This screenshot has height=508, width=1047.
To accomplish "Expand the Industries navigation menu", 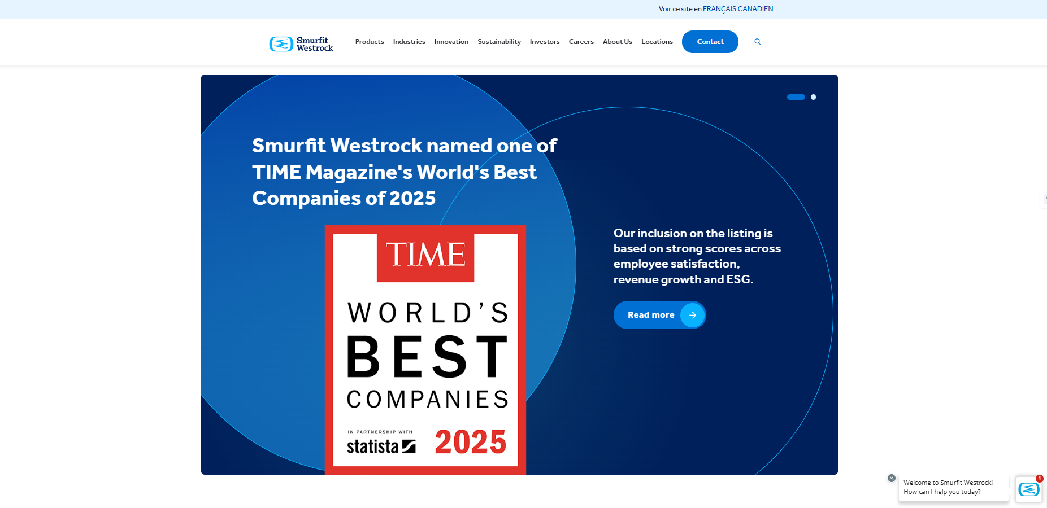I will tap(409, 42).
